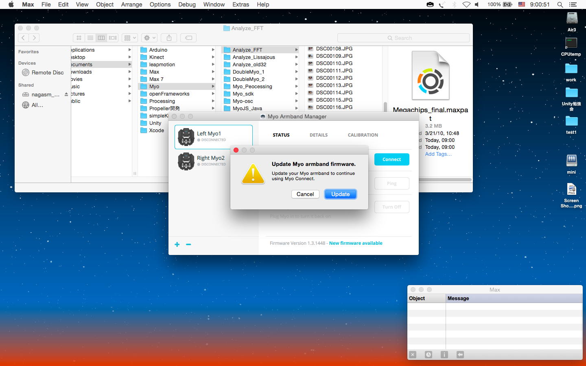Viewport: 586px width, 366px height.
Task: Remove the selected armband with minus
Action: 188,244
